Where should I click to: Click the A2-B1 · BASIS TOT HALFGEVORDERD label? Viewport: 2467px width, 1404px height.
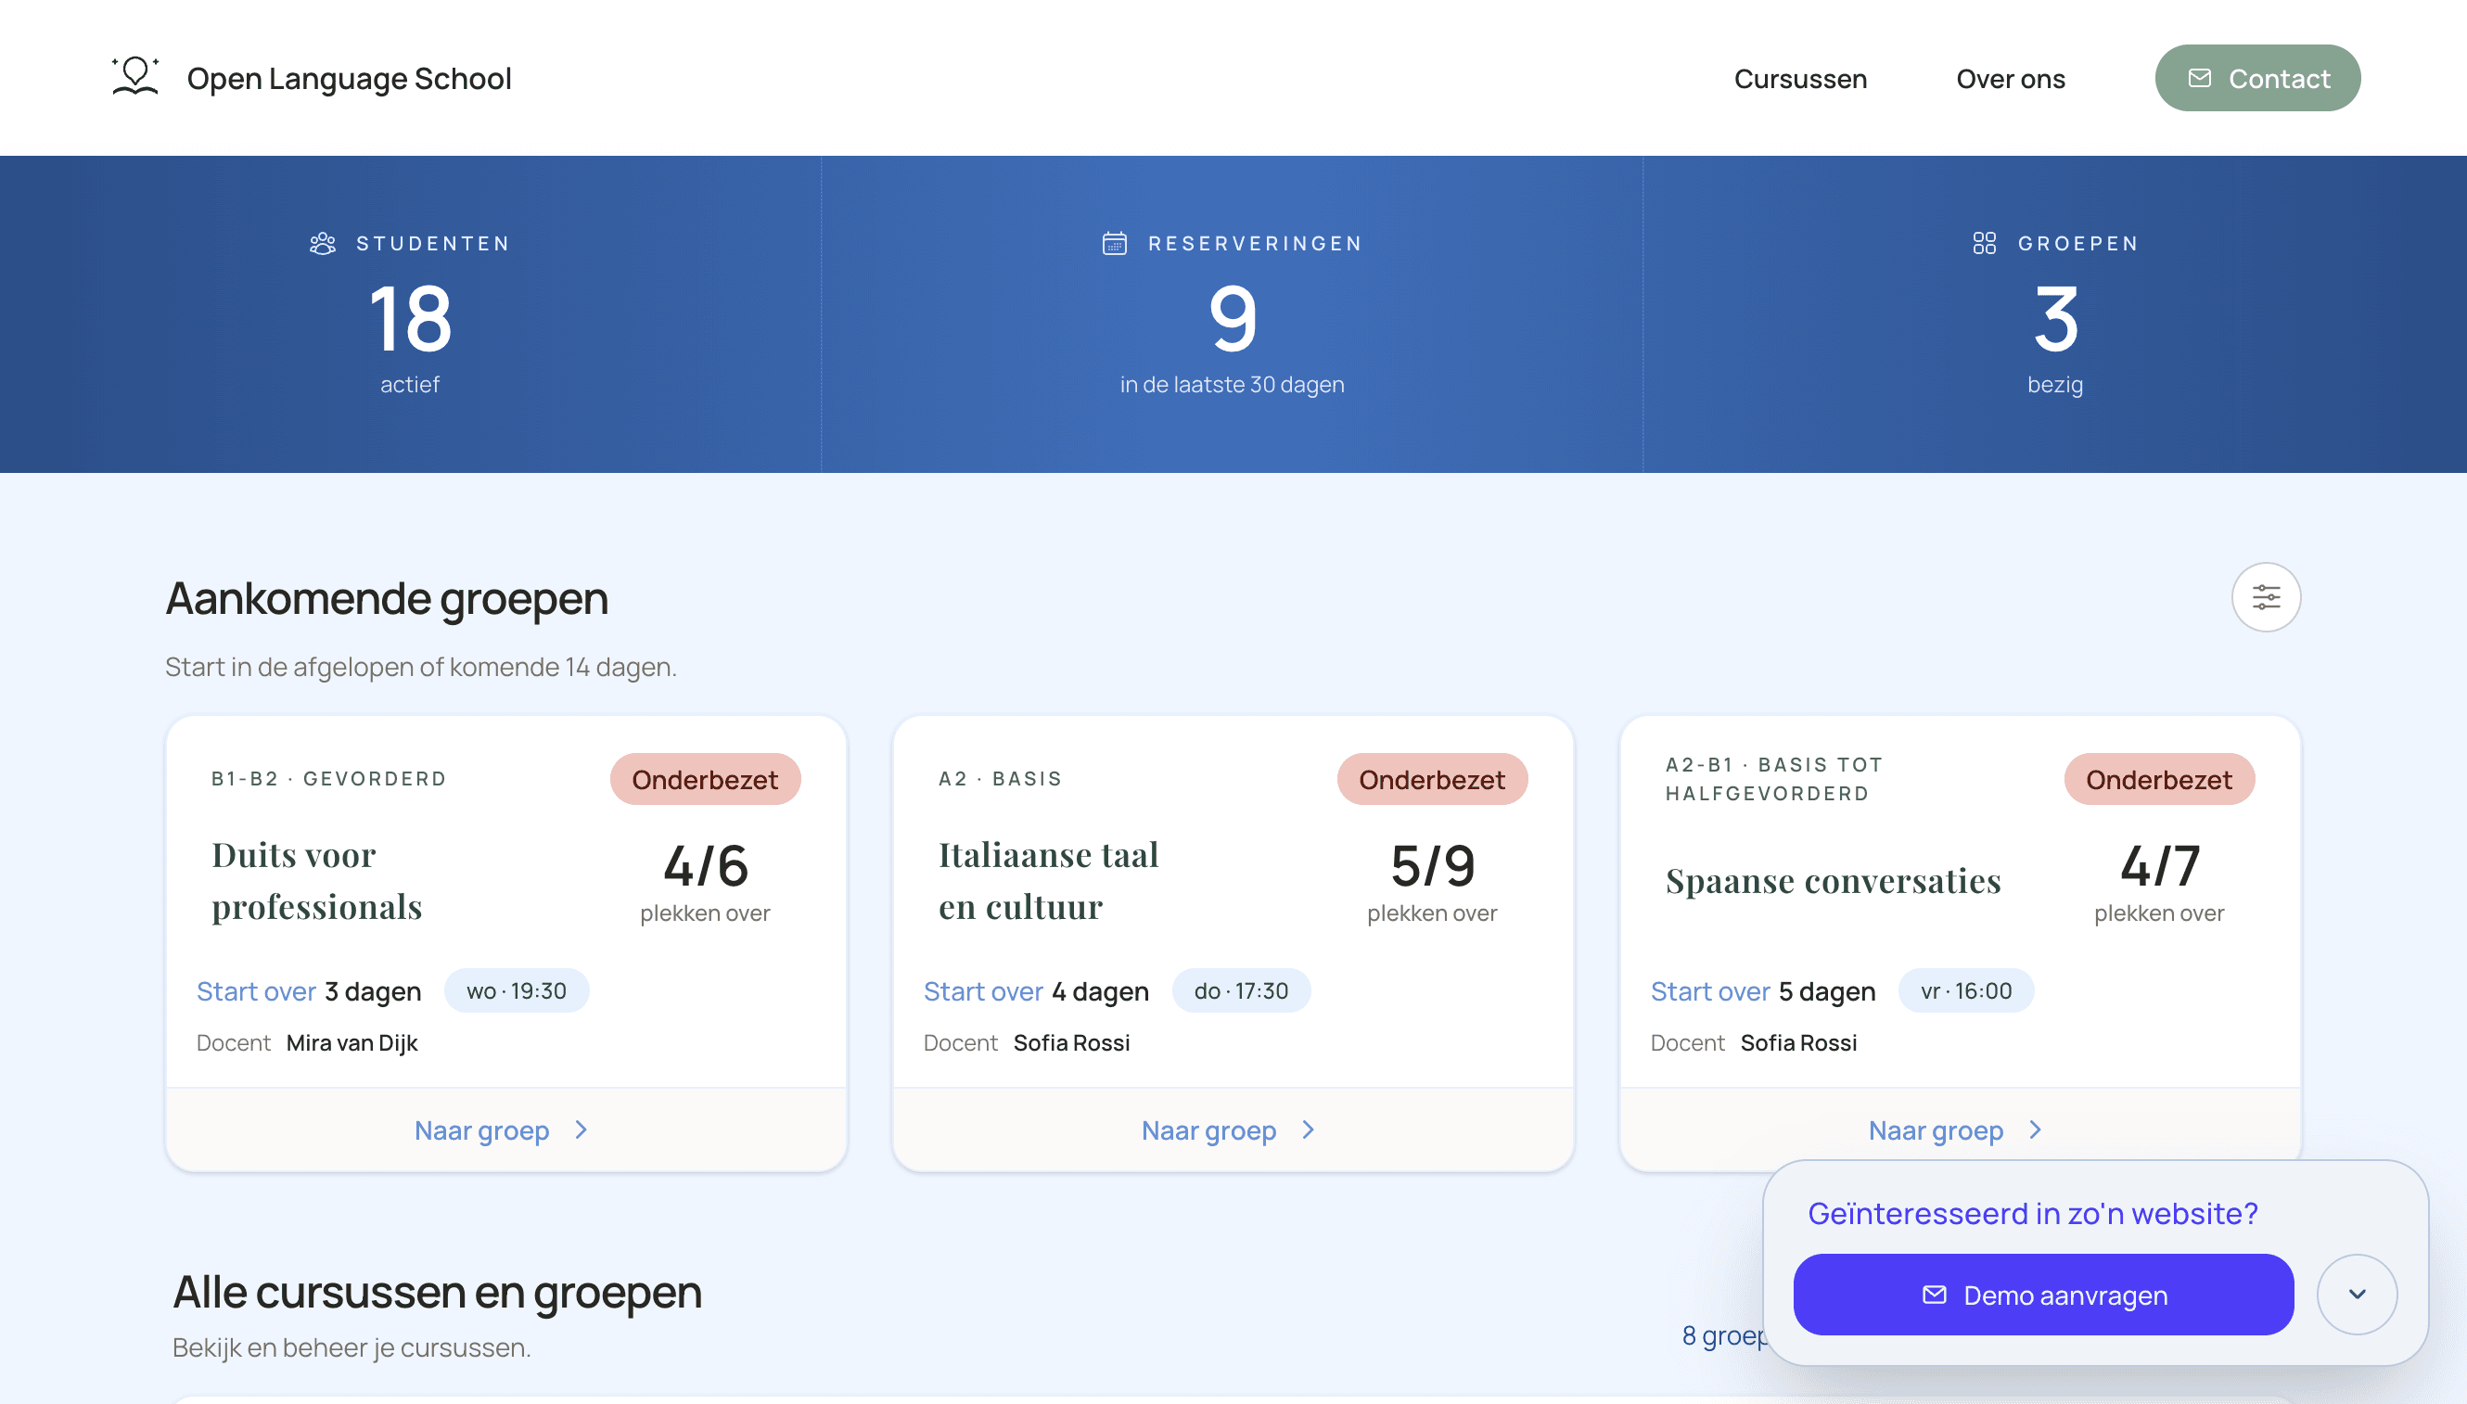[1773, 779]
